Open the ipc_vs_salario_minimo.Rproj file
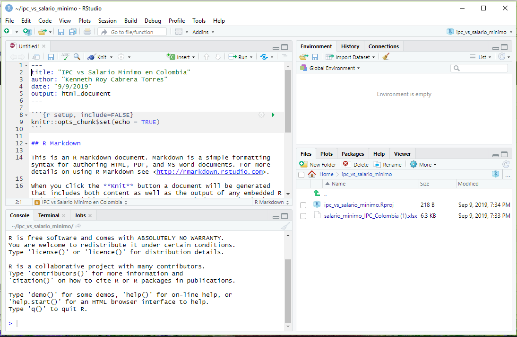Screen dimensions: 517x337 pyautogui.click(x=359, y=205)
